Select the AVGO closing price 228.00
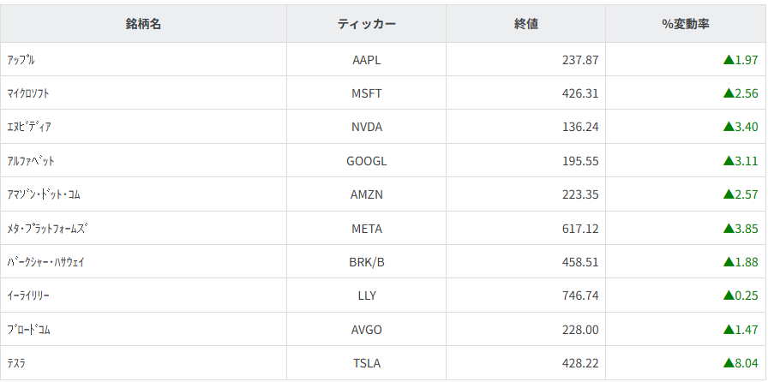 (x=580, y=330)
